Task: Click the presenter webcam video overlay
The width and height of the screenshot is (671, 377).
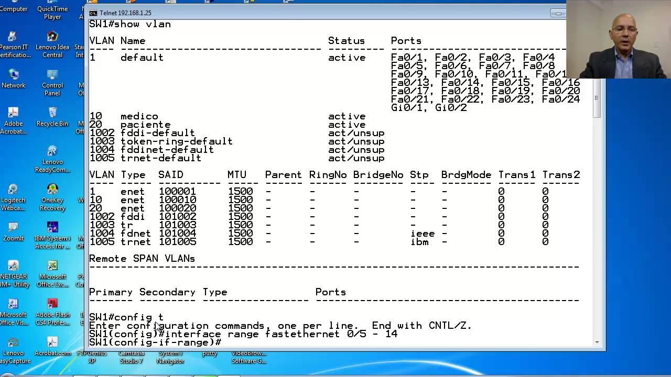Action: 619,39
